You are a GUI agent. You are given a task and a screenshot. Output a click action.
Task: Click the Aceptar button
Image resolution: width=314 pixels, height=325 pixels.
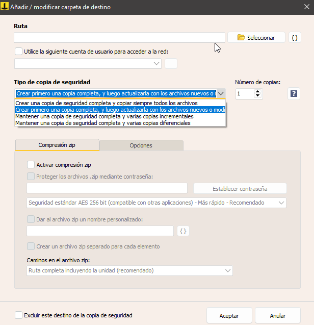point(229,316)
